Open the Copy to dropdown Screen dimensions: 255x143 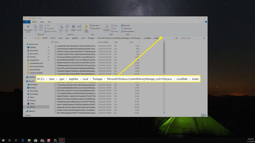tap(67, 29)
